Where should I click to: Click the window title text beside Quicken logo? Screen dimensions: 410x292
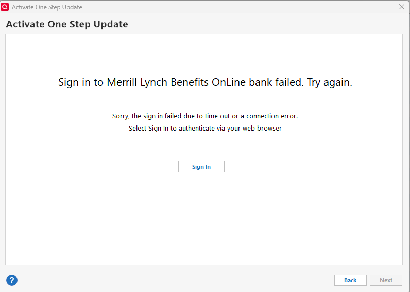tap(47, 7)
